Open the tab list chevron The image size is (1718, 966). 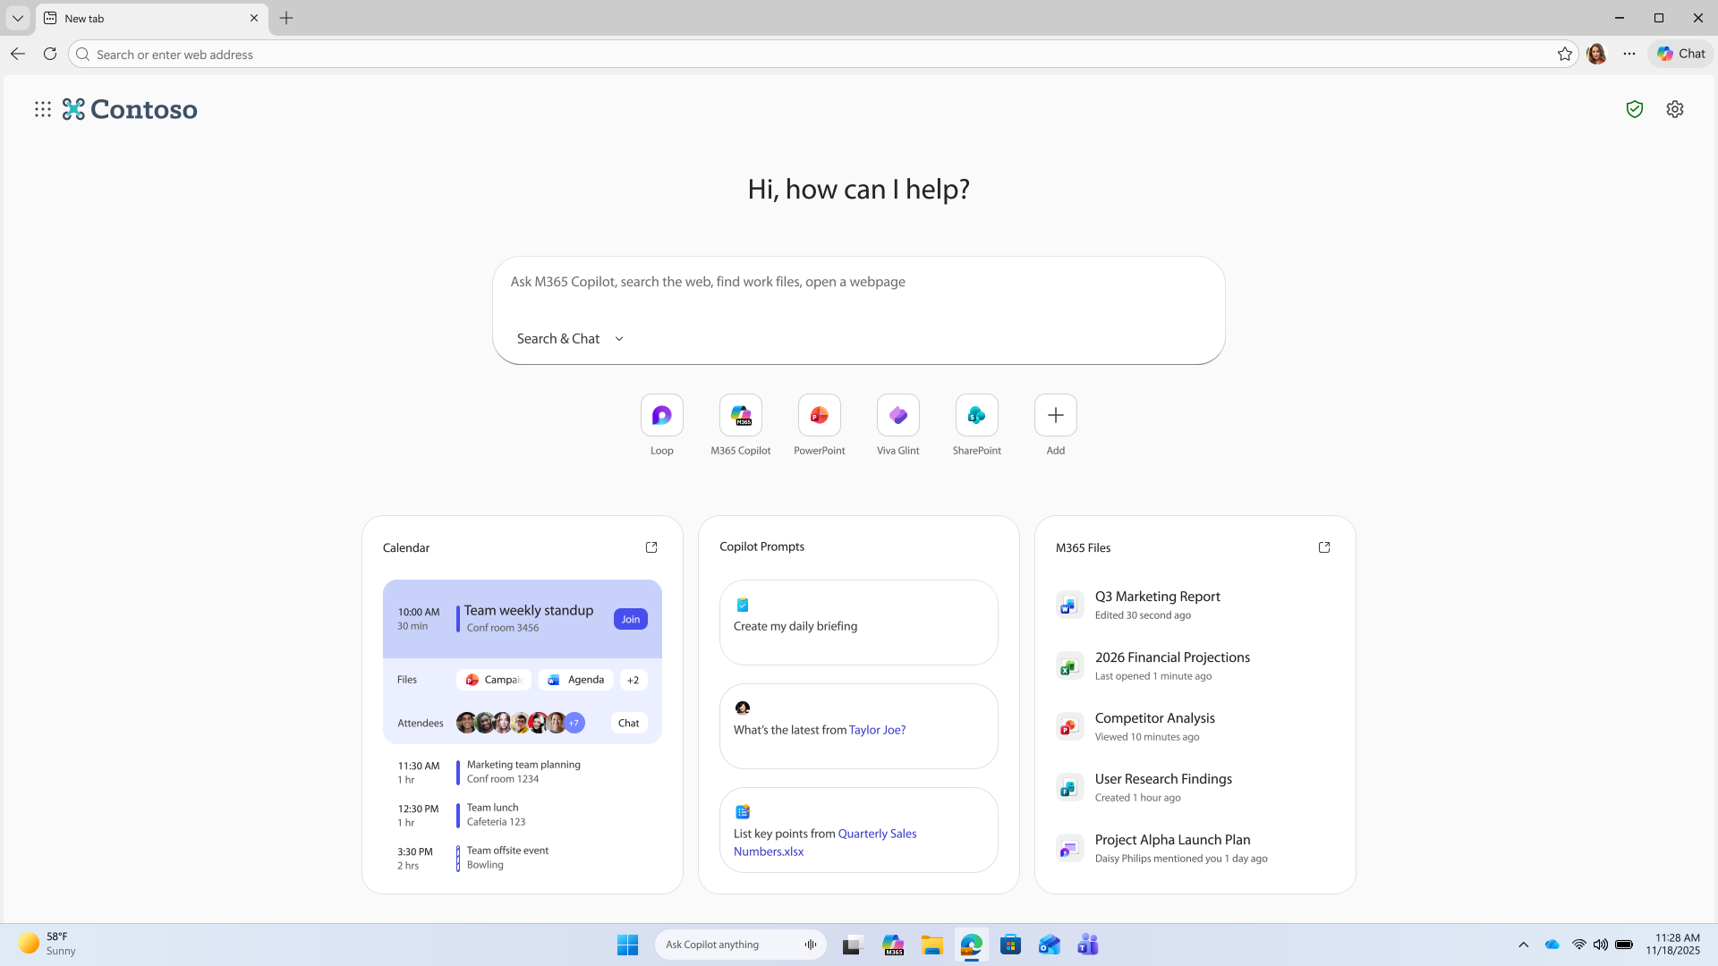17,18
